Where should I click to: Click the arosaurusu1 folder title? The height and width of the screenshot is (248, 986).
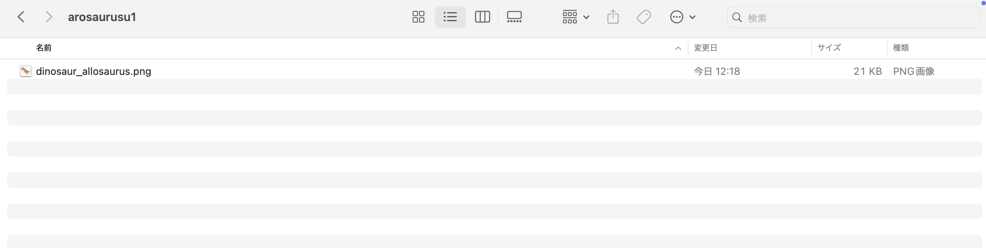pyautogui.click(x=102, y=17)
